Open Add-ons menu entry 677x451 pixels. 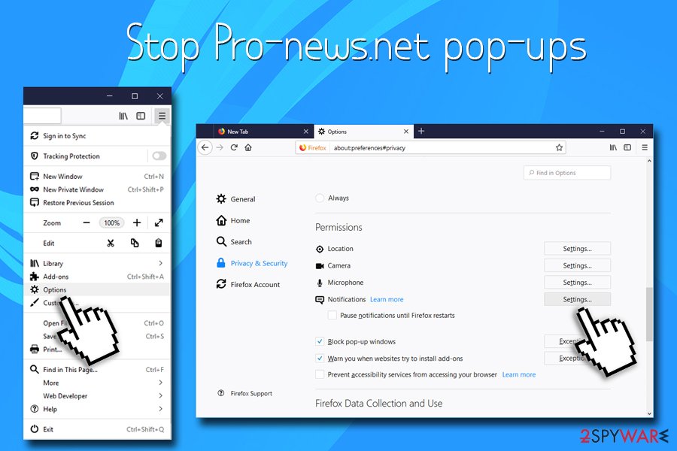(97, 277)
